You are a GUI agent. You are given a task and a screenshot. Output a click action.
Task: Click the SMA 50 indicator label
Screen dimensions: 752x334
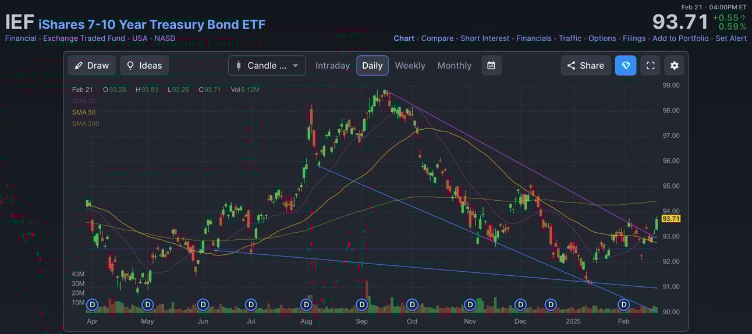click(84, 112)
